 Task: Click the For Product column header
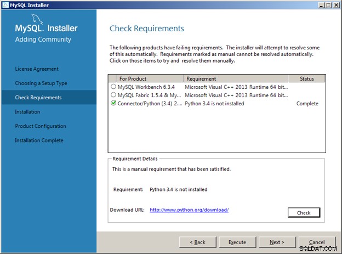click(150, 78)
